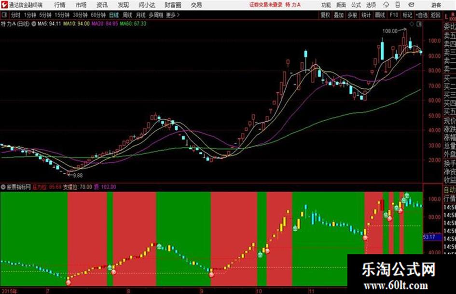Click the mobile phone icon

pyautogui.click(x=398, y=5)
